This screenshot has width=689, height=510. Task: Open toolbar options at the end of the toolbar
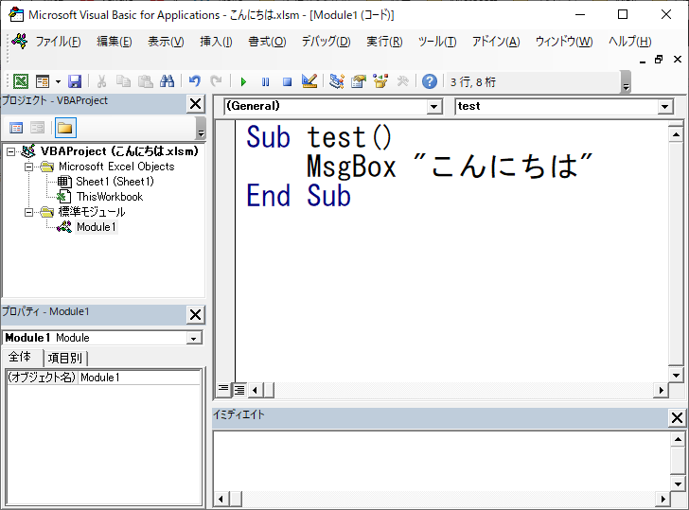(x=627, y=82)
